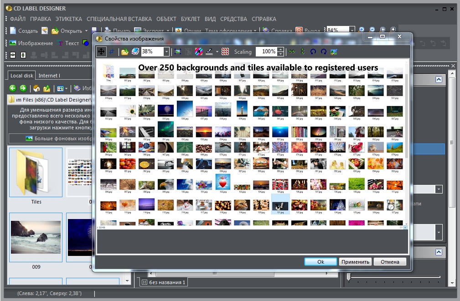Click the fit-to-window zoom icon
This screenshot has height=301, width=460.
point(382,30)
